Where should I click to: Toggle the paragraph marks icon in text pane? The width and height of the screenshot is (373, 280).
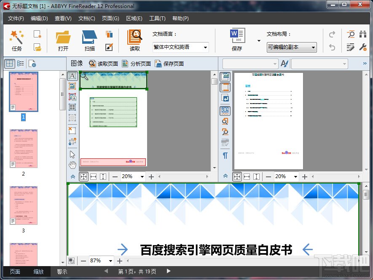pyautogui.click(x=225, y=155)
